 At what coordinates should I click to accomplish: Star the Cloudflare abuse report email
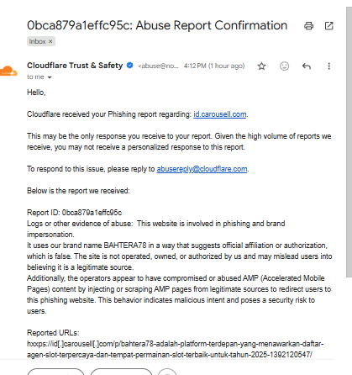click(261, 66)
